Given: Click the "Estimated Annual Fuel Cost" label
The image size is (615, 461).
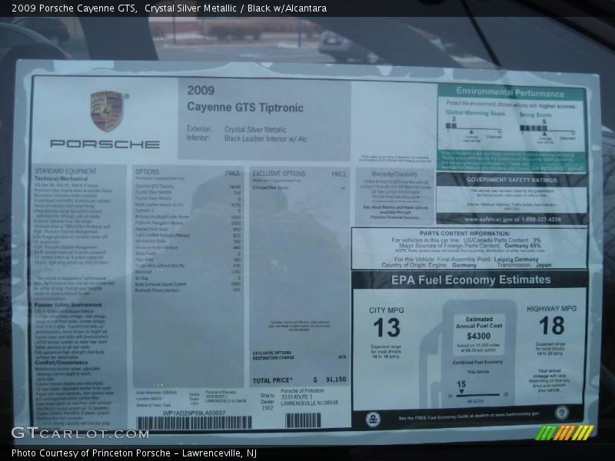Looking at the screenshot, I should click(479, 323).
